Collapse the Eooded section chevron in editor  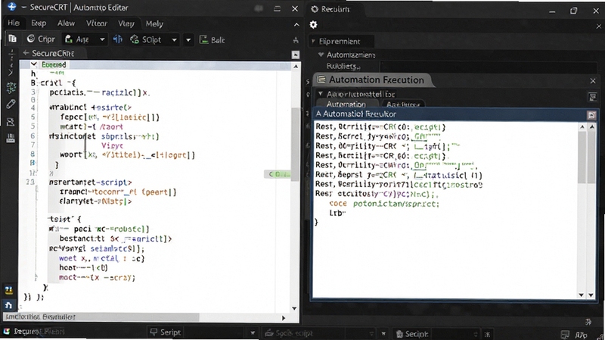[x=34, y=64]
